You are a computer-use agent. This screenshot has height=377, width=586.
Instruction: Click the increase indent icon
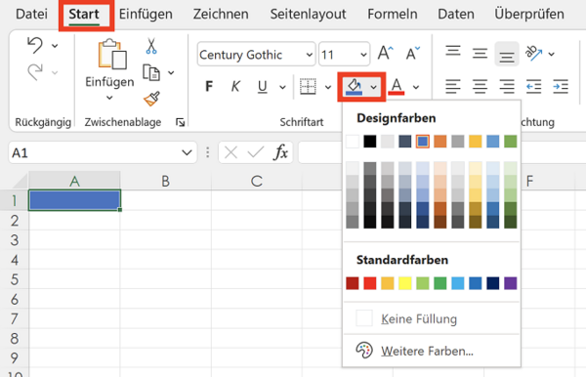(x=561, y=87)
